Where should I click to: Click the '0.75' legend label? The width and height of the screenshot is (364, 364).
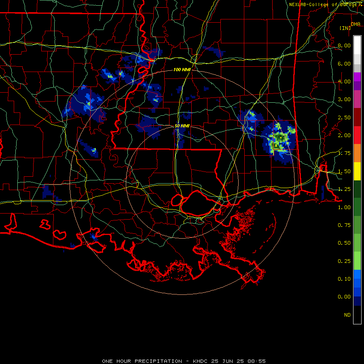(344, 225)
